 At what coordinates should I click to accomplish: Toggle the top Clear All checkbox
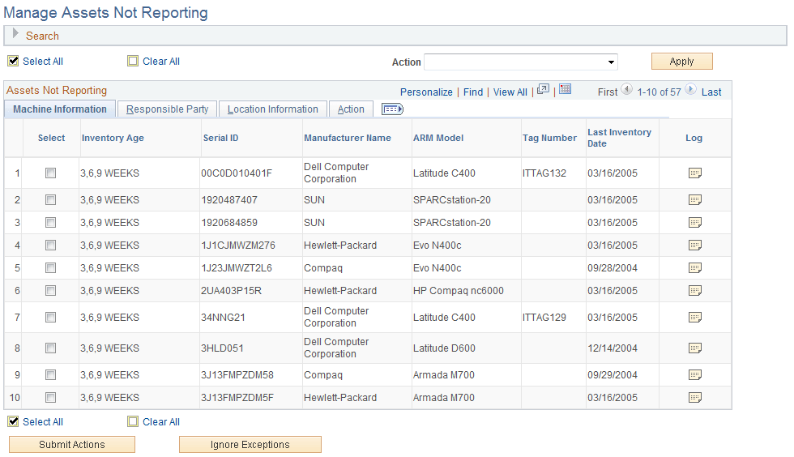pyautogui.click(x=133, y=61)
